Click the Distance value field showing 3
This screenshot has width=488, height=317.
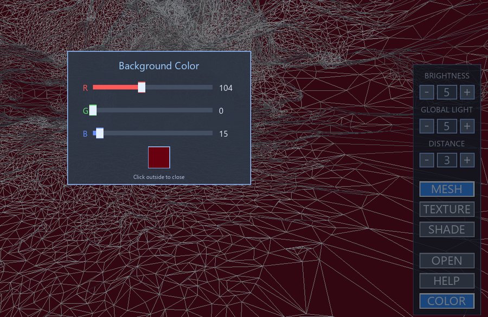point(447,160)
